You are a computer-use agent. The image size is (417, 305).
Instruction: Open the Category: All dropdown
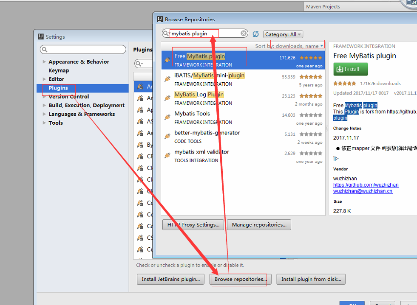pos(283,34)
